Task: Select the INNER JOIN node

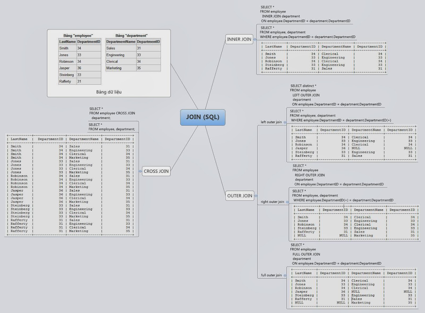Action: click(x=239, y=39)
